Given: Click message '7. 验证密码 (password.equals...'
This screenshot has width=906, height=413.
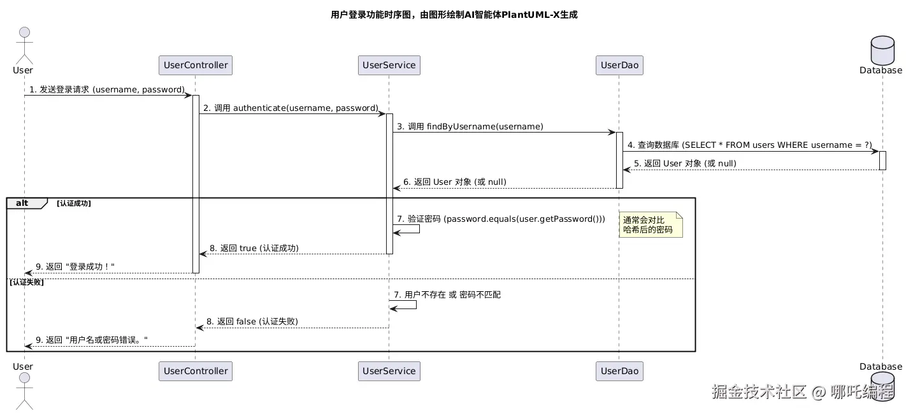Looking at the screenshot, I should click(x=501, y=219).
